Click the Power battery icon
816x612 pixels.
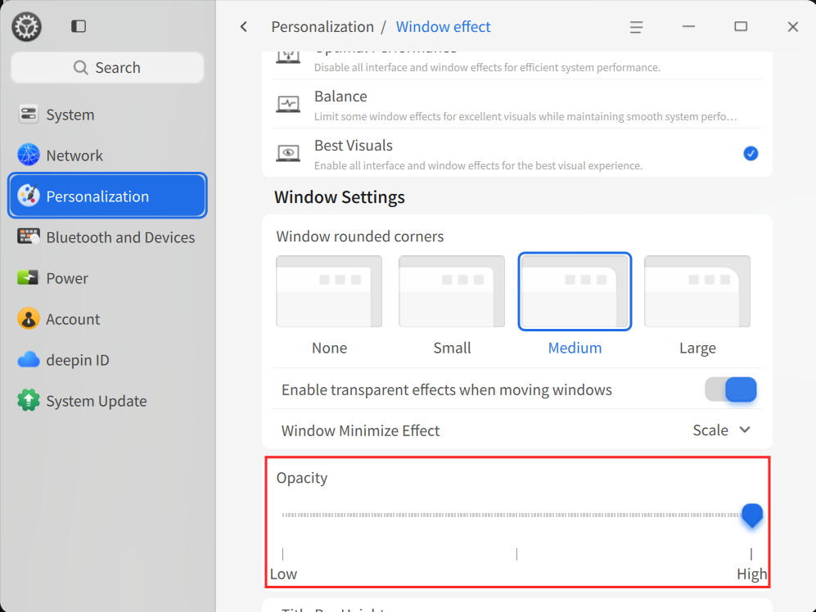click(x=28, y=277)
